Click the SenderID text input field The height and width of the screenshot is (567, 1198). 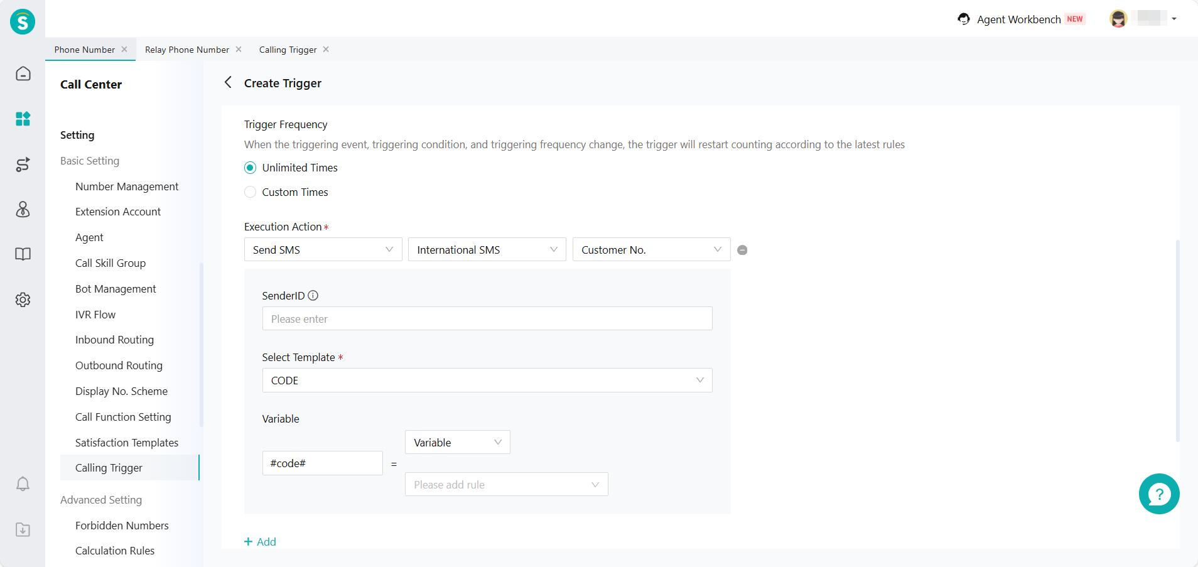pos(487,319)
